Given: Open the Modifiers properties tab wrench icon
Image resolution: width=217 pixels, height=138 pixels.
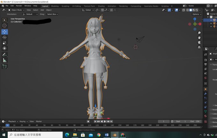Looking at the screenshot, I should pos(206,94).
